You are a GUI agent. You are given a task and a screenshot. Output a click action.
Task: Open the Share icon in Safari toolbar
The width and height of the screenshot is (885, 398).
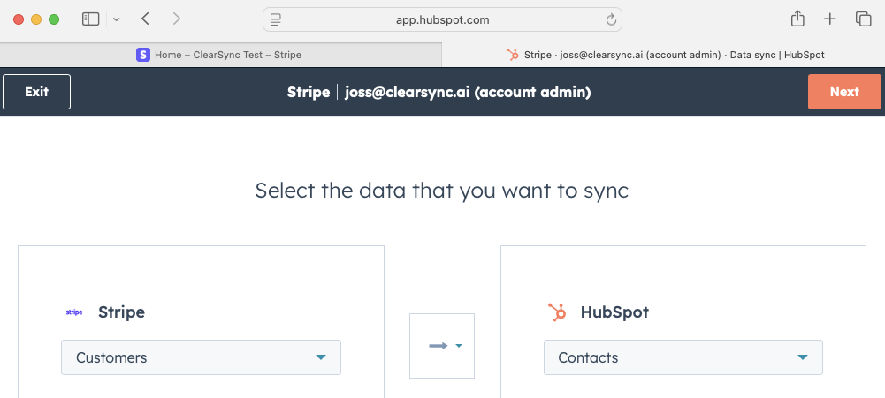coord(797,19)
